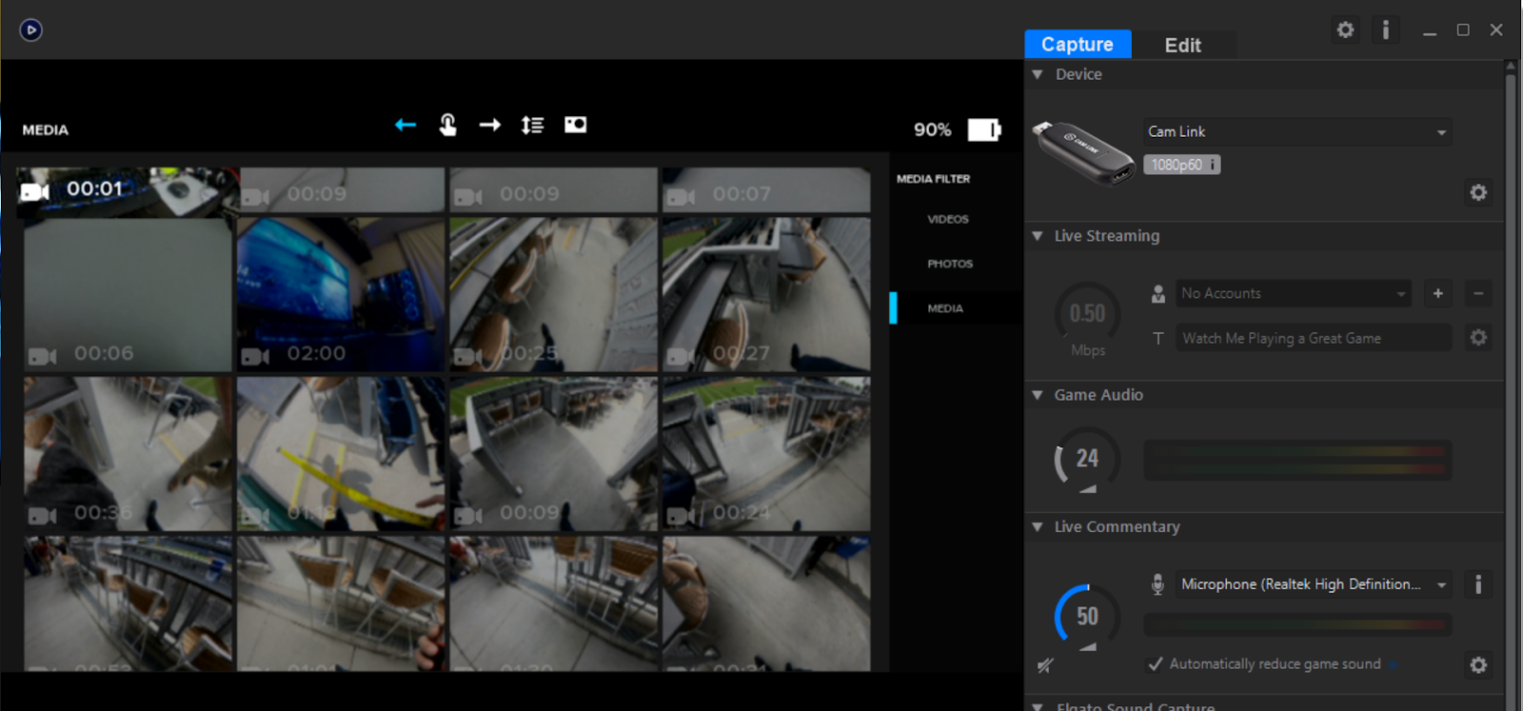Open the 00:24 video thumbnail

pos(766,454)
